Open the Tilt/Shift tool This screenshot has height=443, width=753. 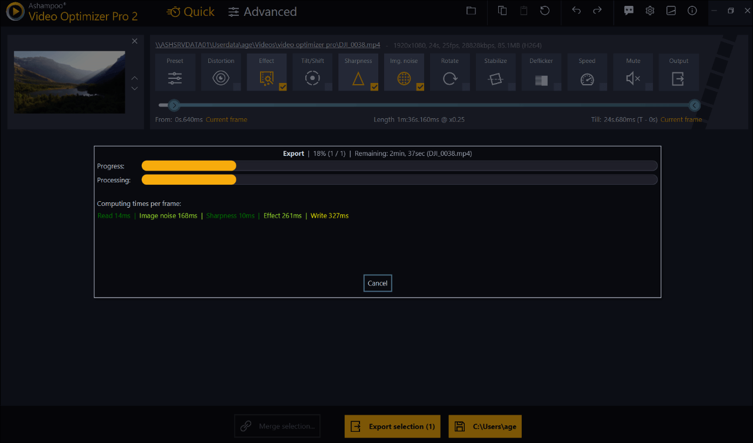312,72
